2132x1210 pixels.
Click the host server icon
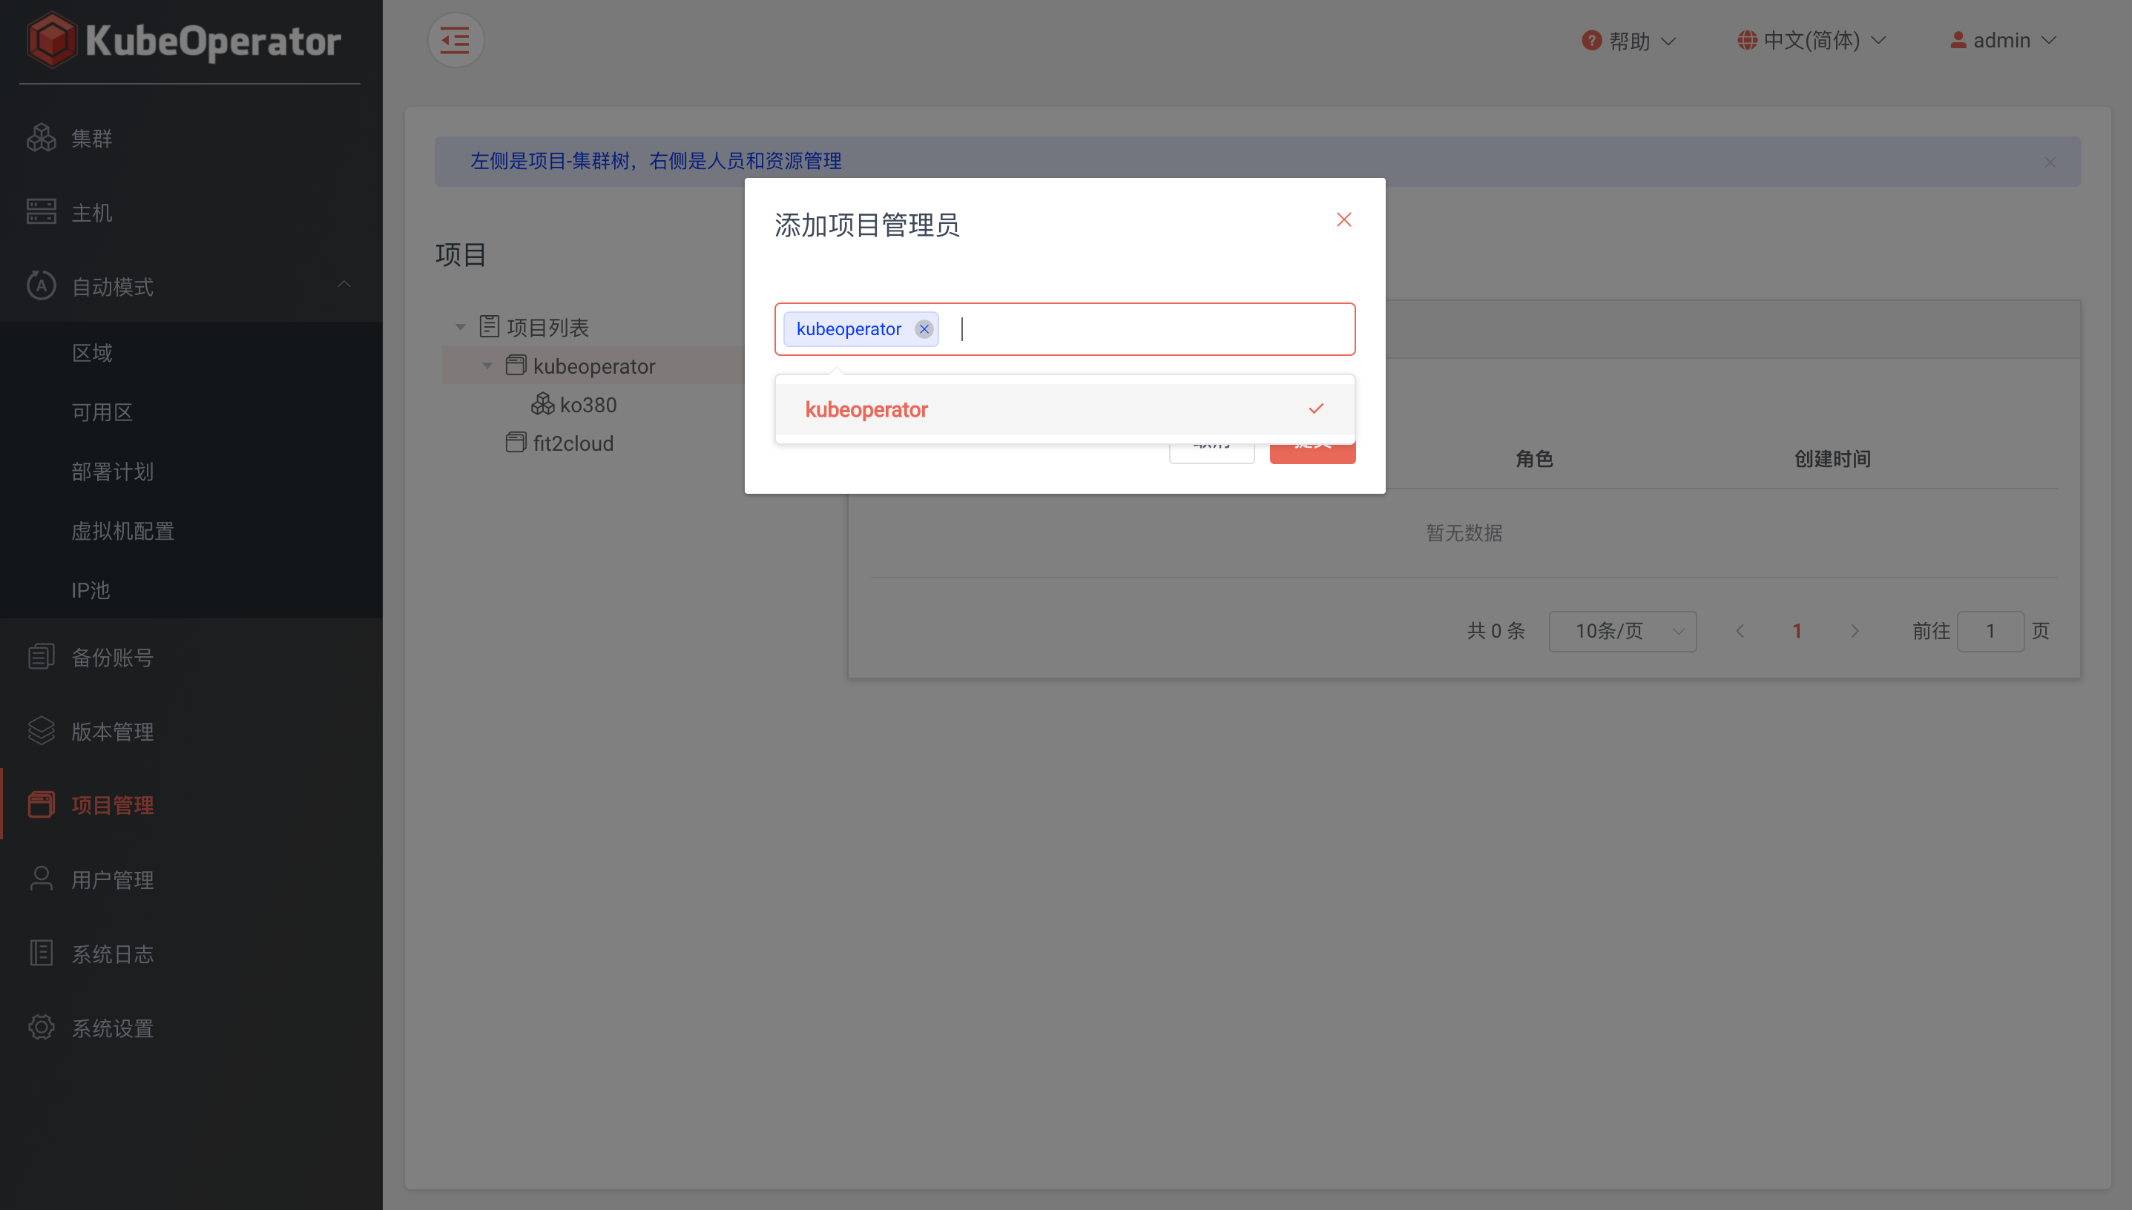tap(41, 212)
